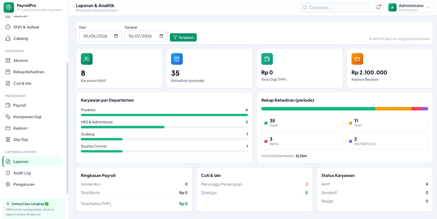This screenshot has height=219, width=437.
Task: Click the blue Kehadiran calendar icon
Action: [x=177, y=59]
